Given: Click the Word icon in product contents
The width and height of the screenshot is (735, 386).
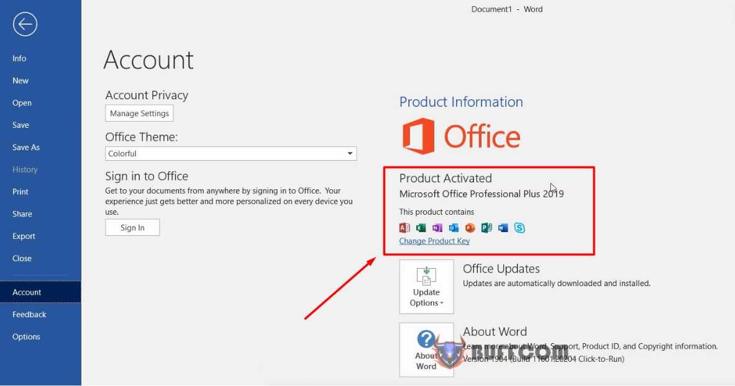Looking at the screenshot, I should [x=503, y=228].
